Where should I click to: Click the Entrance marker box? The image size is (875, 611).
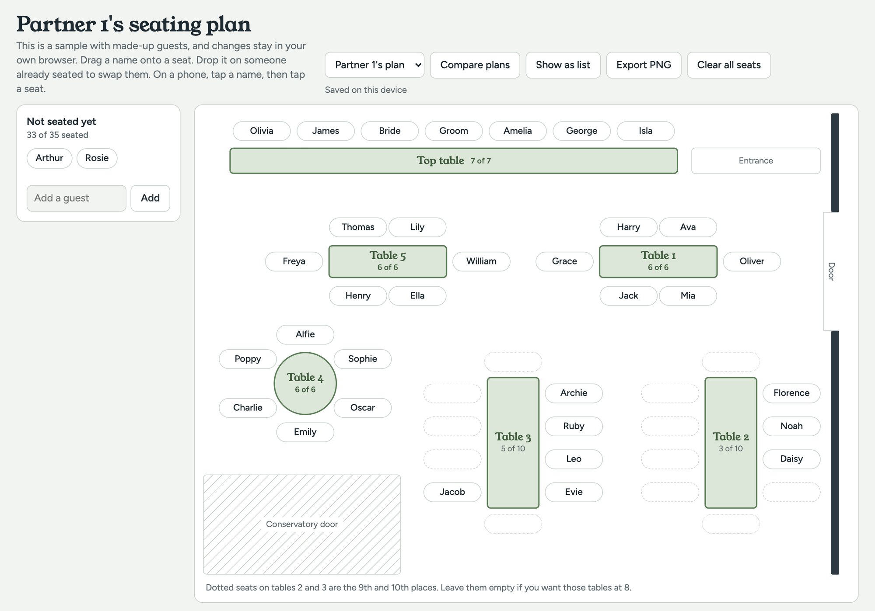click(756, 161)
